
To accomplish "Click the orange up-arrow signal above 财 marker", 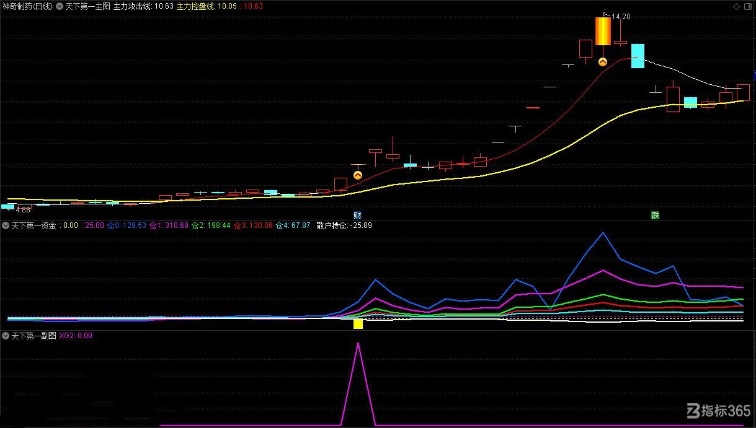I will tap(357, 175).
